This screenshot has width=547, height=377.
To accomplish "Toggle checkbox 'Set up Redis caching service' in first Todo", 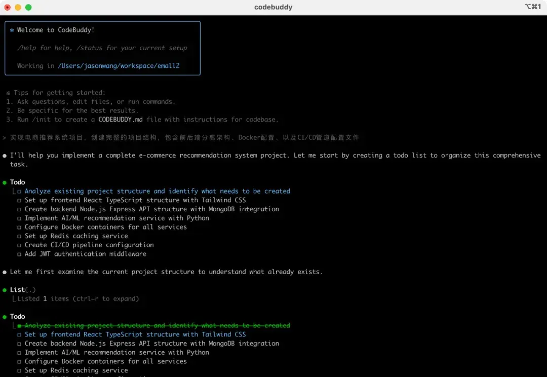I will [x=19, y=236].
